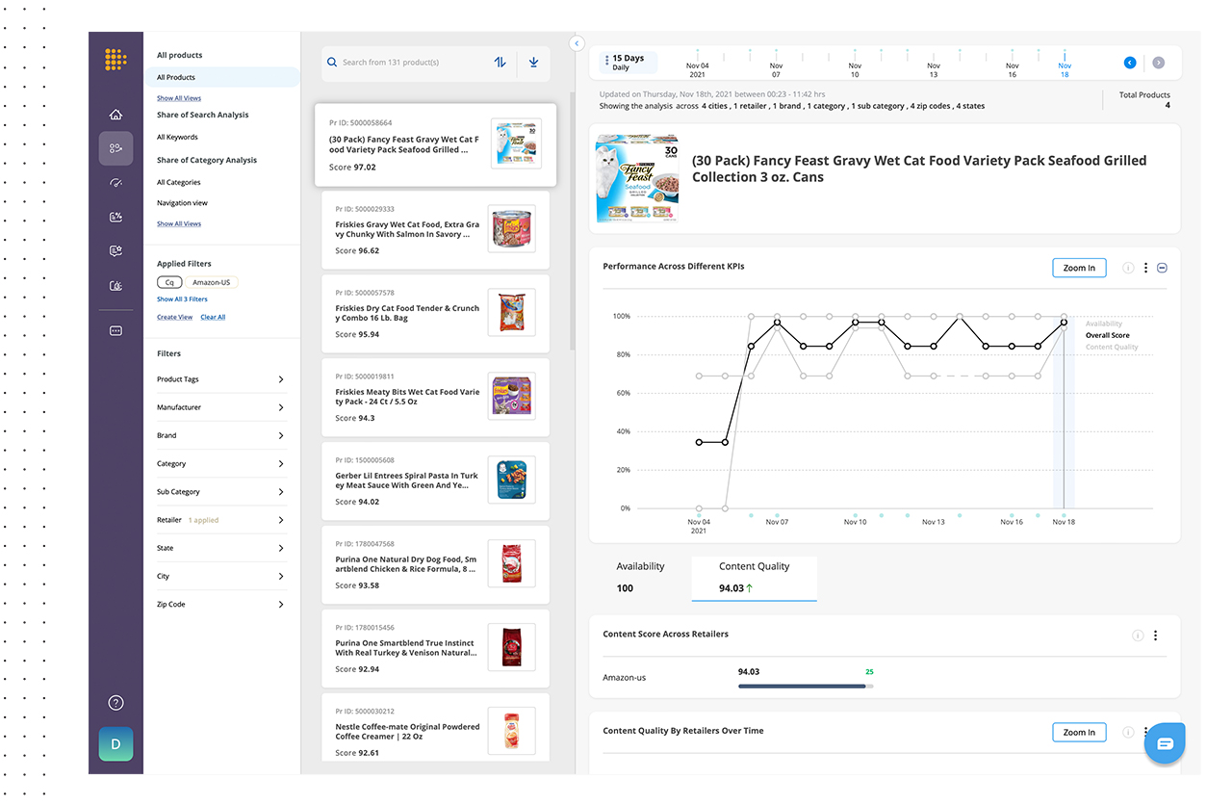Open Purina One Natural Dry Dog Food card

(x=436, y=564)
